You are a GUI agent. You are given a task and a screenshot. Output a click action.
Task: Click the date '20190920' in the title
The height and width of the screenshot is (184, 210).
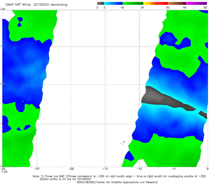(x=41, y=5)
